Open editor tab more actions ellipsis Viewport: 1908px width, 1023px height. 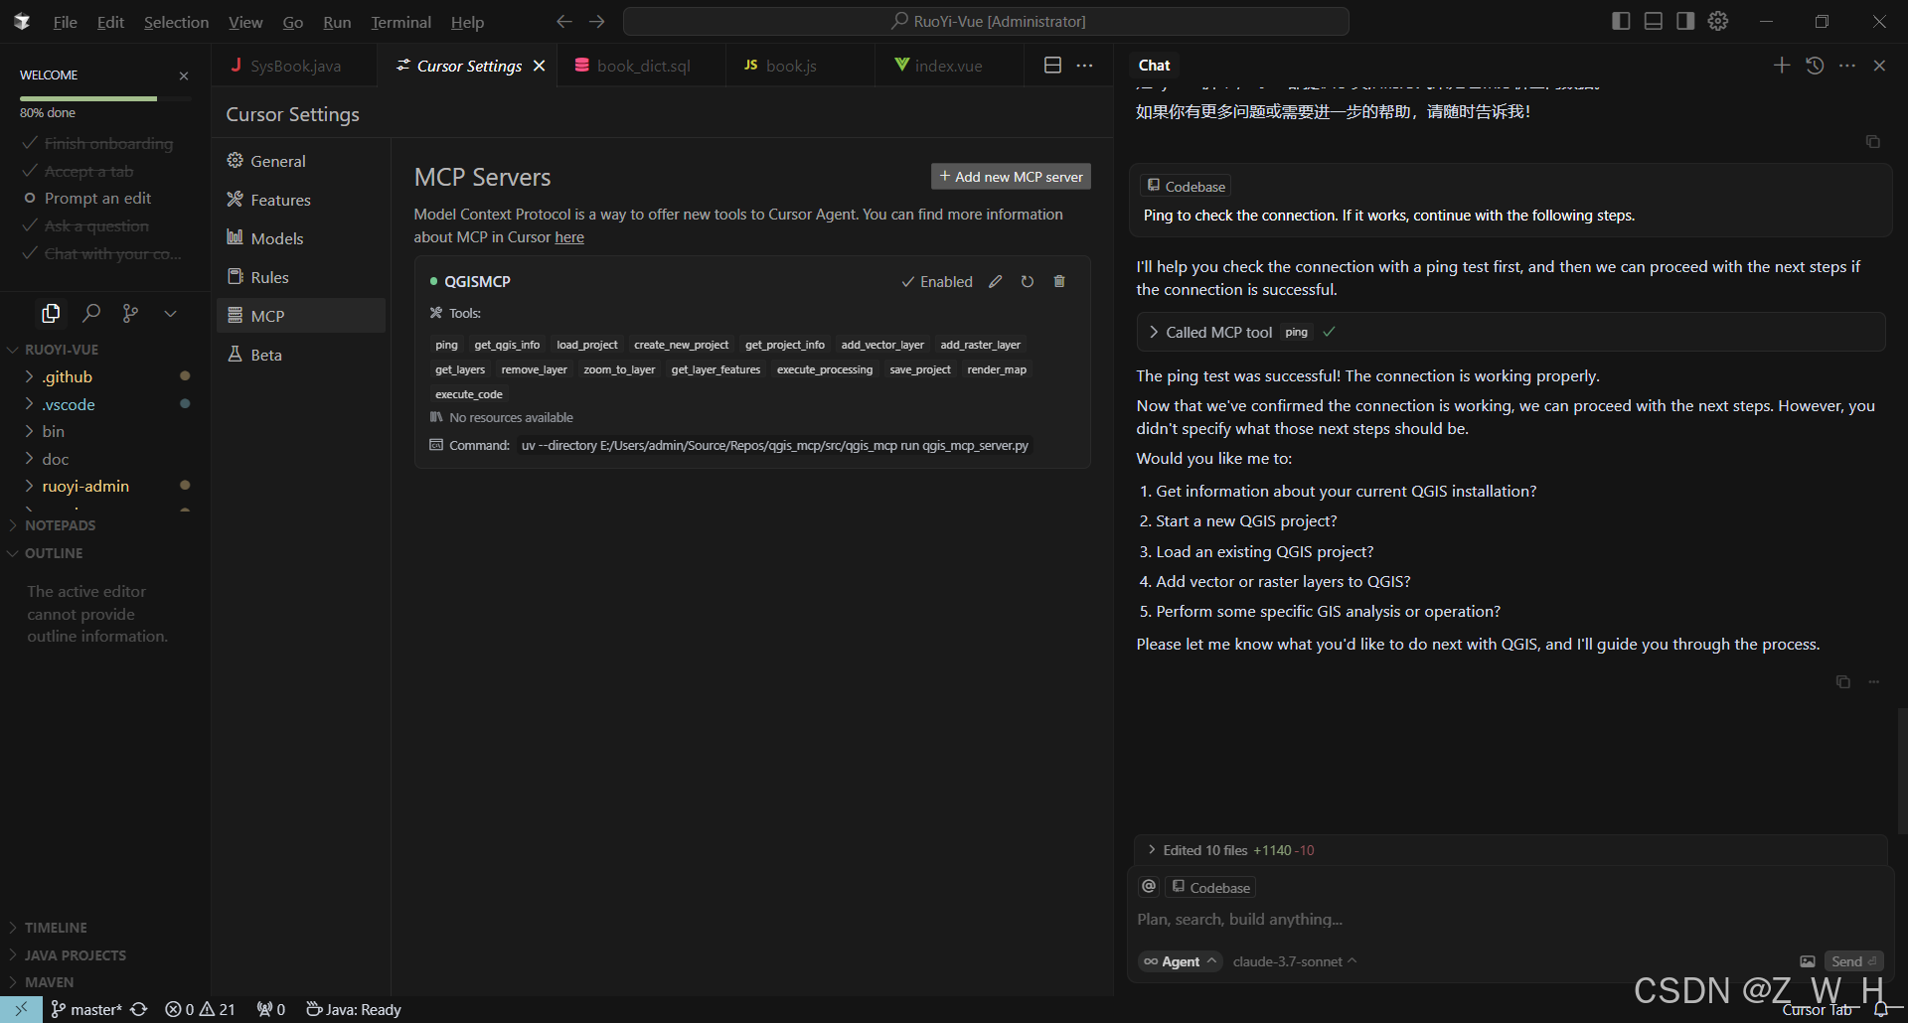(1084, 66)
